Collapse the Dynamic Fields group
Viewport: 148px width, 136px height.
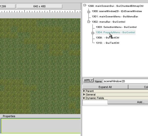pos(84,98)
